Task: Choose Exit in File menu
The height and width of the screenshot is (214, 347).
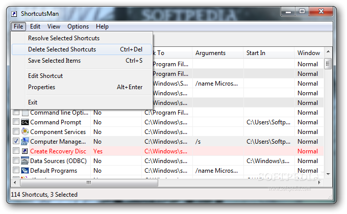Action: (82, 102)
